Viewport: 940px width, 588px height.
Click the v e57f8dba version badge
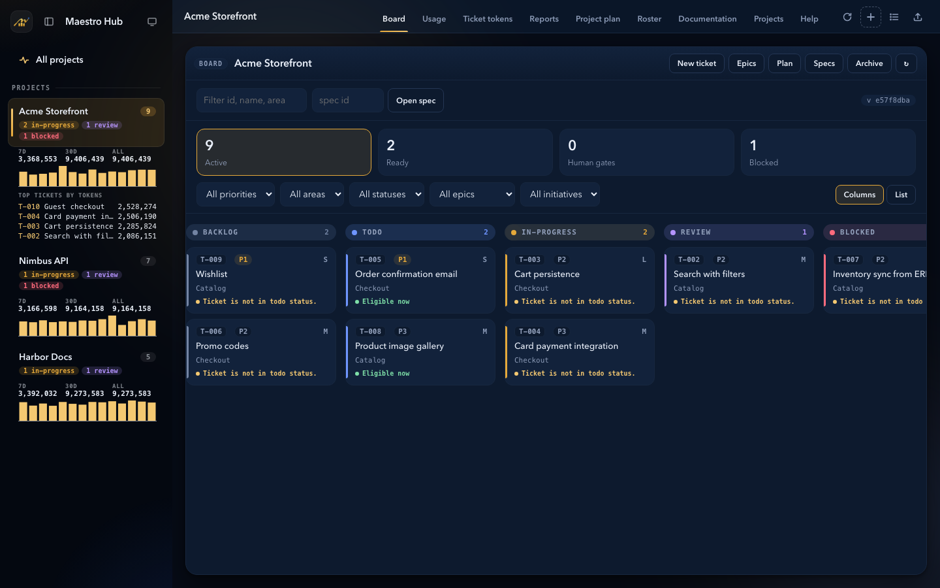click(888, 101)
